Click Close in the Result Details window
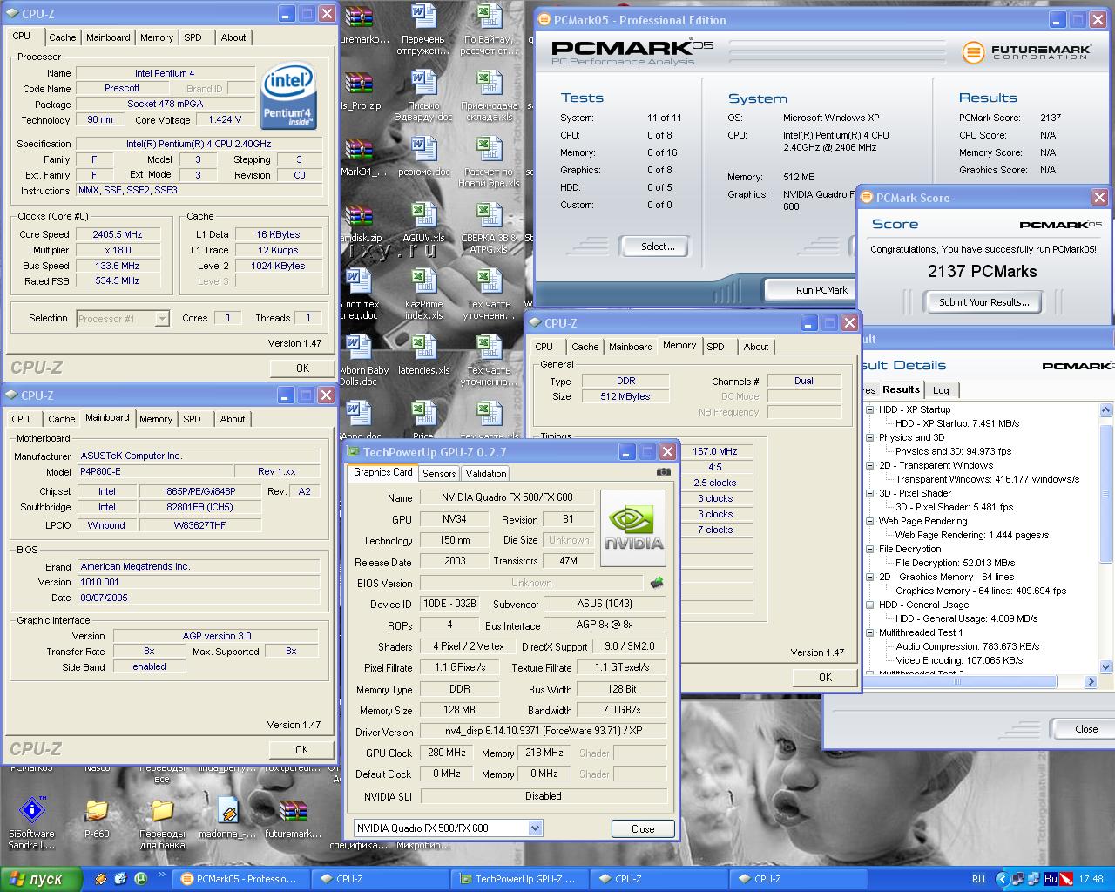The image size is (1115, 892). click(1085, 729)
